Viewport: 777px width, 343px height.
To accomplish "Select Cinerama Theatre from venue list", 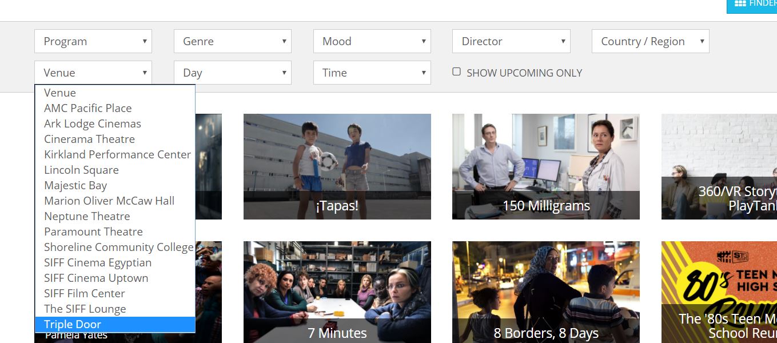I will pos(115,139).
